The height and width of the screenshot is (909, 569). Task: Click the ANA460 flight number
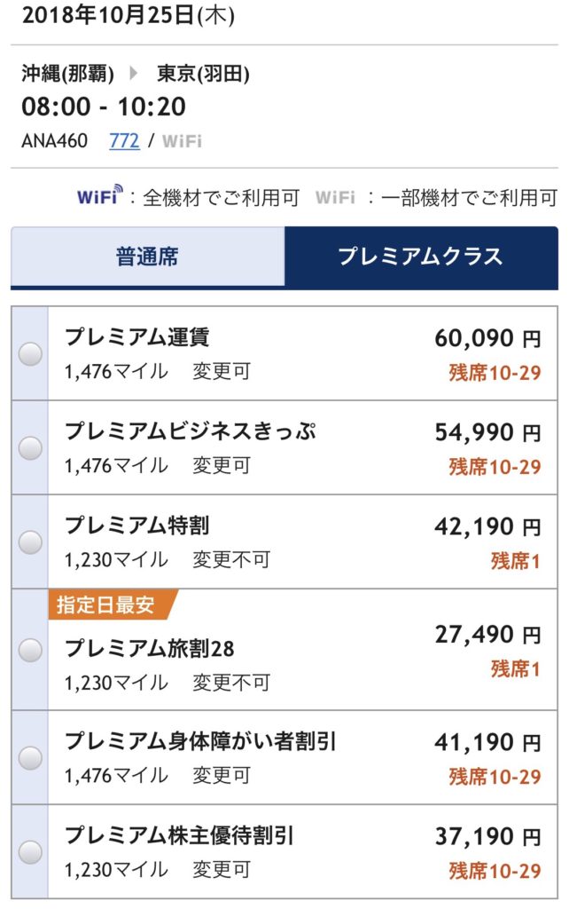tap(54, 141)
